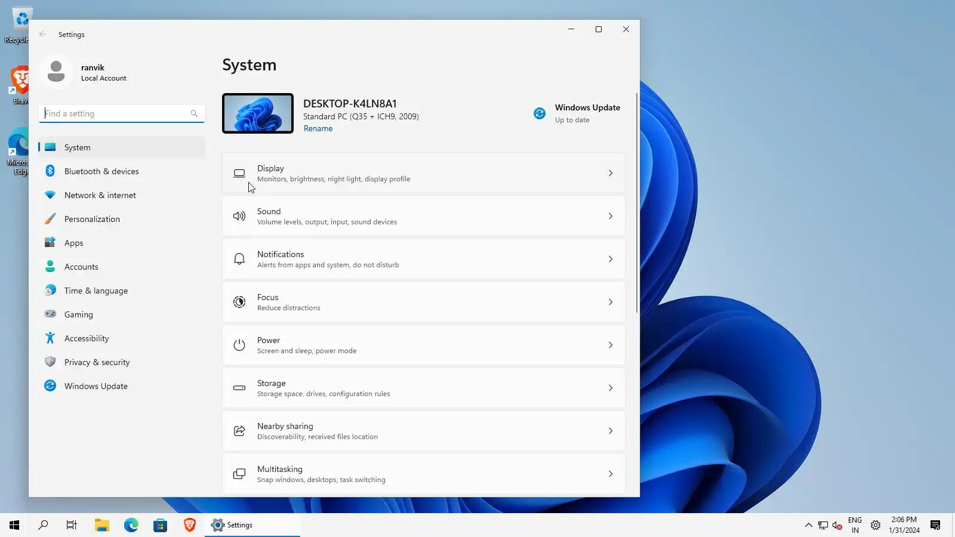Expand the Sound settings chevron
Viewport: 955px width, 537px height.
pyautogui.click(x=611, y=216)
